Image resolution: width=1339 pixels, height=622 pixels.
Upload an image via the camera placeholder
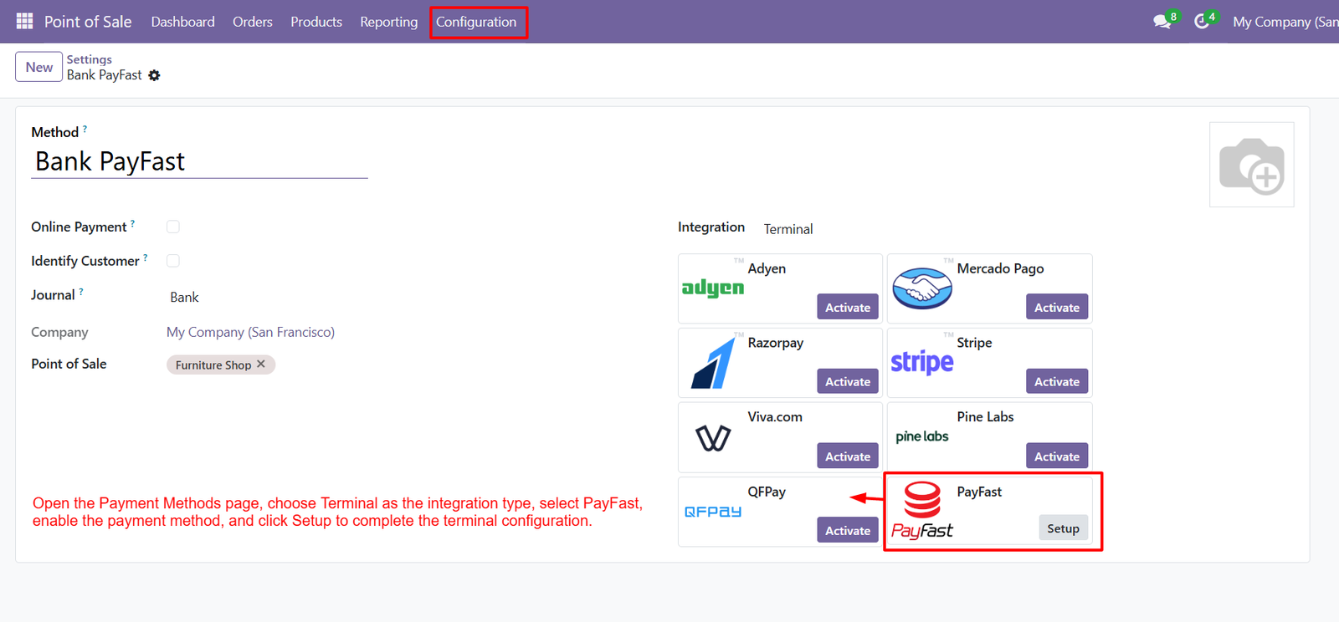pos(1251,165)
